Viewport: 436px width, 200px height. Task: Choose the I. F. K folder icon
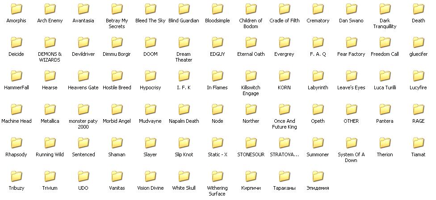[184, 76]
